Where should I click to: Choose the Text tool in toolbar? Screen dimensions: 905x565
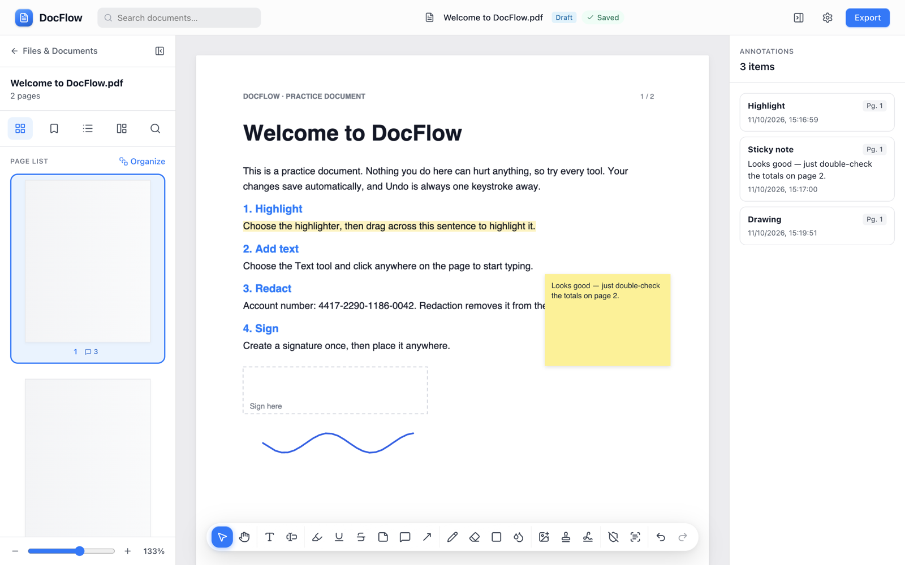pos(270,537)
